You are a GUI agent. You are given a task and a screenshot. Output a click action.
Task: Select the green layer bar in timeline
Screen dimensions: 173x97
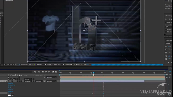[x=112, y=79]
